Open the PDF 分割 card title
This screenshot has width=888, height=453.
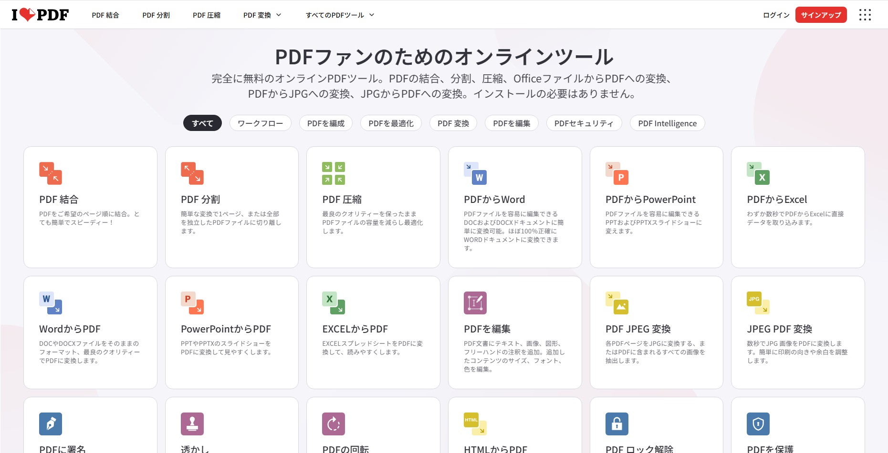pyautogui.click(x=200, y=200)
